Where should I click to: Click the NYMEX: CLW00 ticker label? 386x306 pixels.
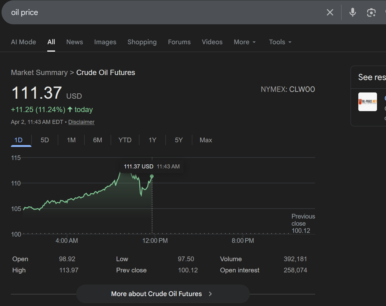(288, 89)
